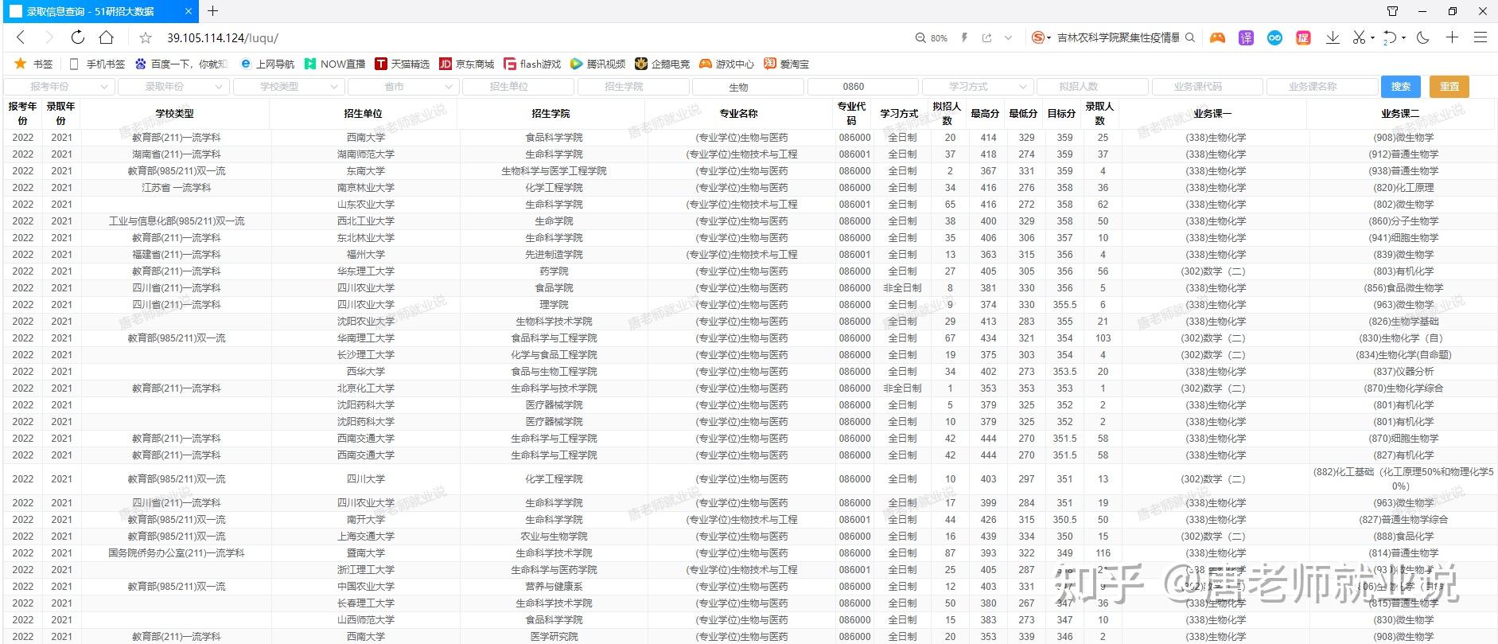Open the Sogou search engine selector

pyautogui.click(x=1041, y=37)
